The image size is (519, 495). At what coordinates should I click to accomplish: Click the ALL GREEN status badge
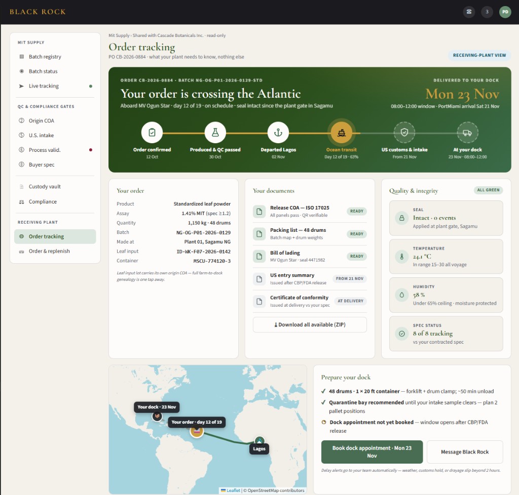pyautogui.click(x=488, y=190)
